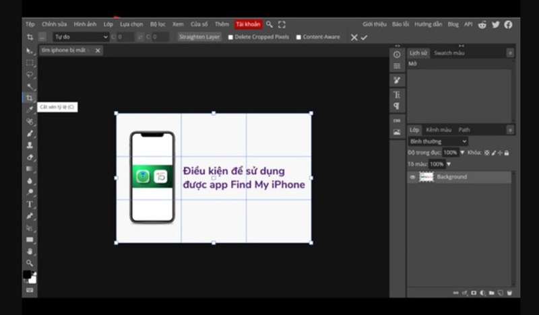Add layer mask icon at panel bottom
539x315 pixels.
(x=474, y=293)
